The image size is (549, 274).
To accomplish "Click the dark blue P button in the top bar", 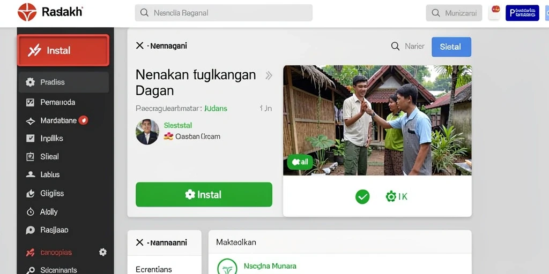I will click(x=522, y=13).
